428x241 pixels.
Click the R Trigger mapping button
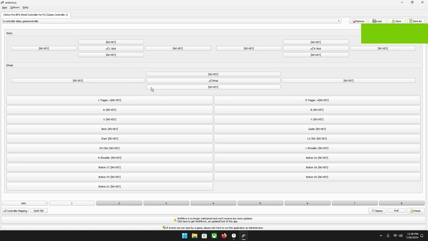point(317,100)
